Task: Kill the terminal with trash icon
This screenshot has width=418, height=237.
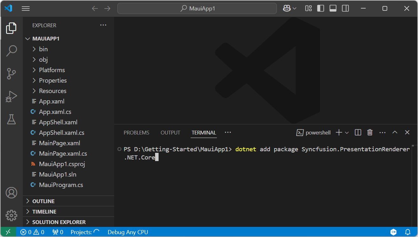Action: [370, 133]
